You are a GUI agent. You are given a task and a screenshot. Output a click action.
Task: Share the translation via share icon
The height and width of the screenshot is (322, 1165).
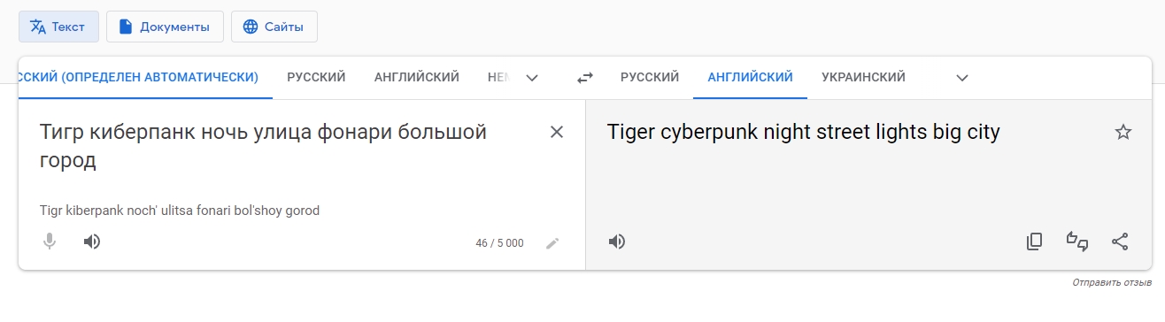point(1120,241)
